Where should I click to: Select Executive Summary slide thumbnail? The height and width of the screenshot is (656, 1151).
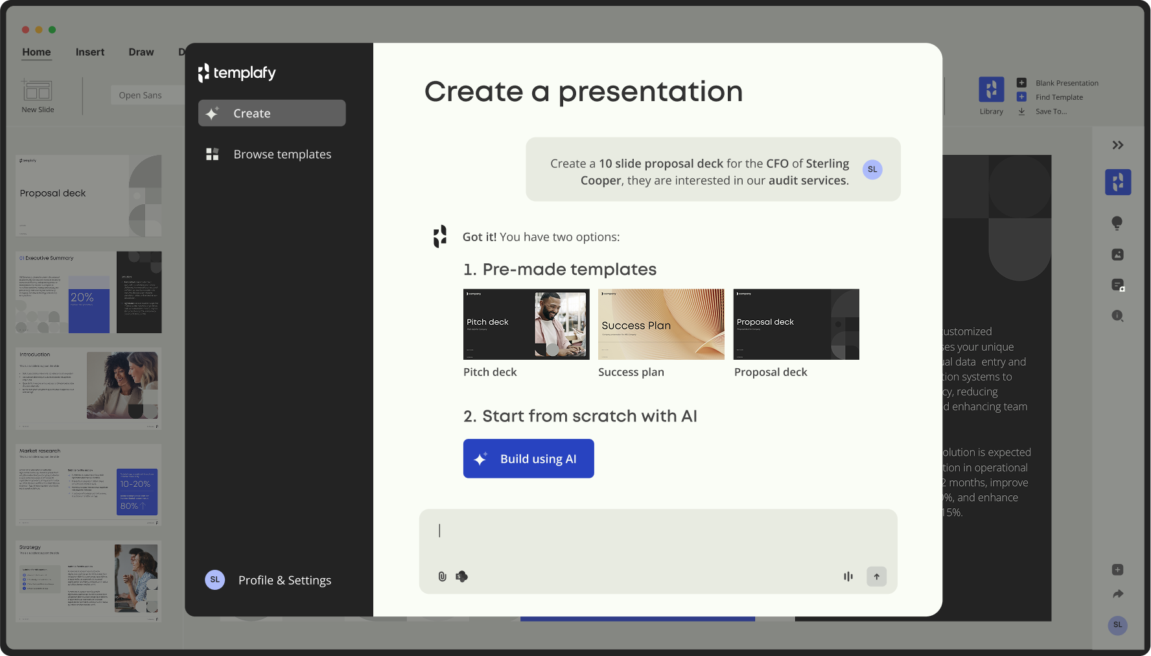point(89,292)
